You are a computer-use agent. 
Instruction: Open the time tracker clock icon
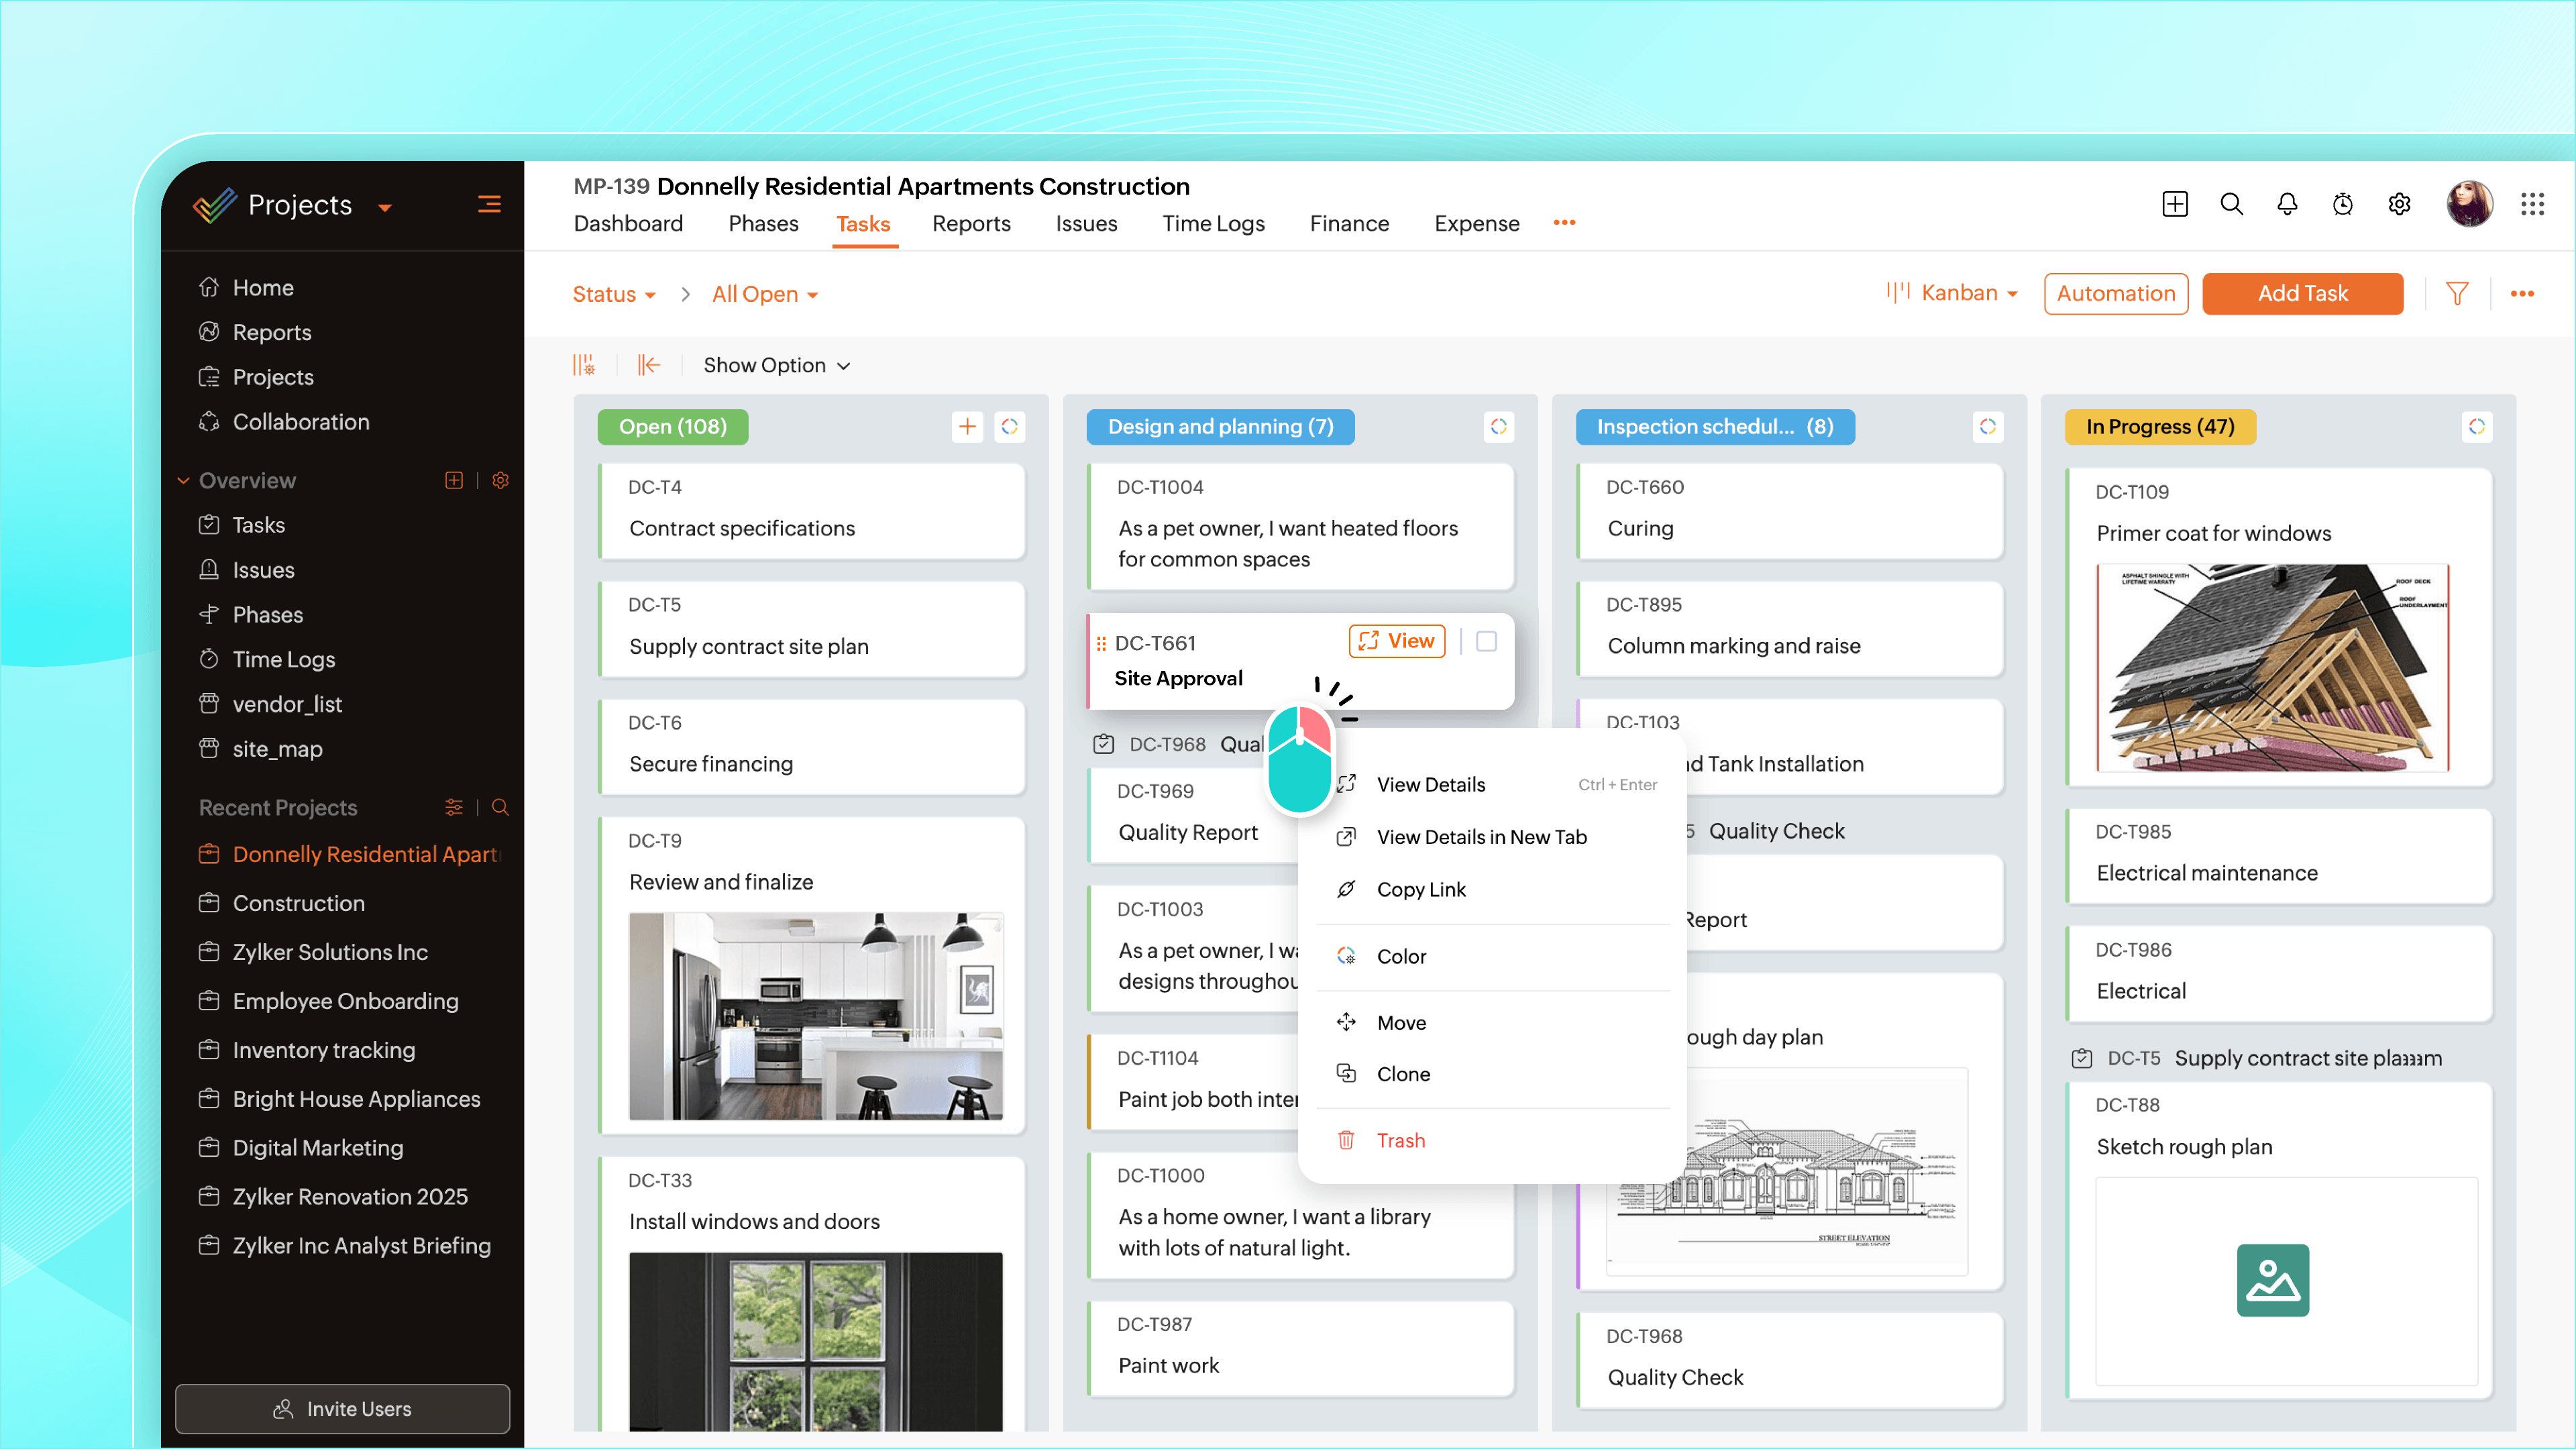2343,203
